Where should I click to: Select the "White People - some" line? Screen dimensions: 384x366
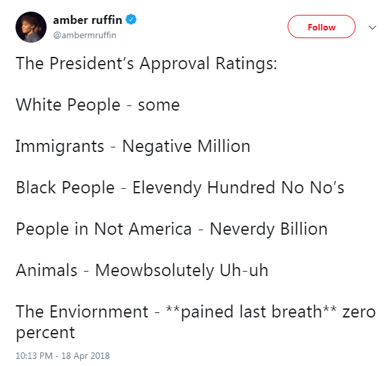click(x=98, y=105)
